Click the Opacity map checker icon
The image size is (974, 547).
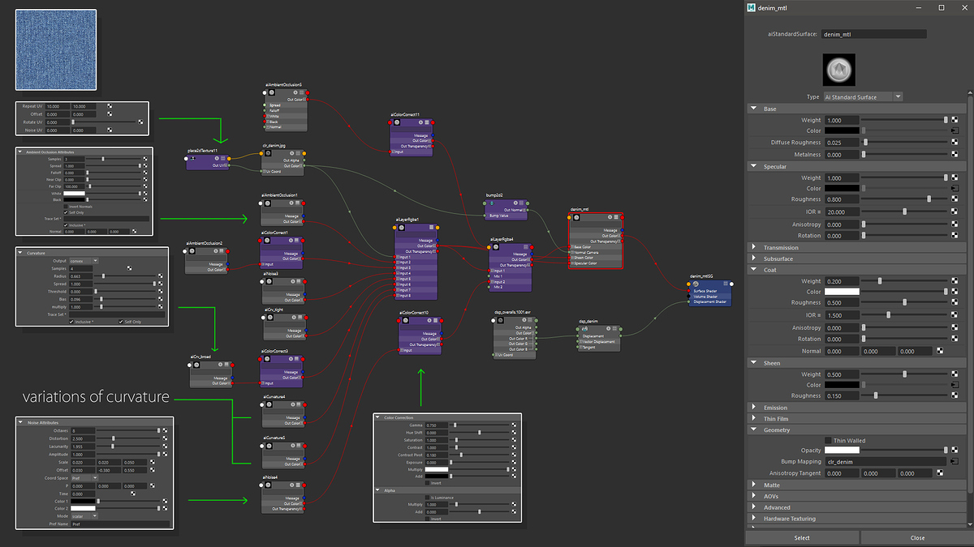(955, 450)
